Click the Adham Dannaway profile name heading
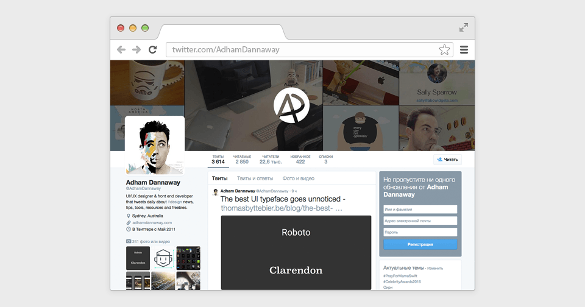585x307 pixels. point(153,182)
